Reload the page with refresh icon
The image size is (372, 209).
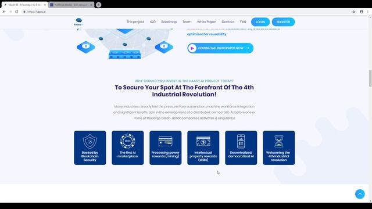coord(17,12)
